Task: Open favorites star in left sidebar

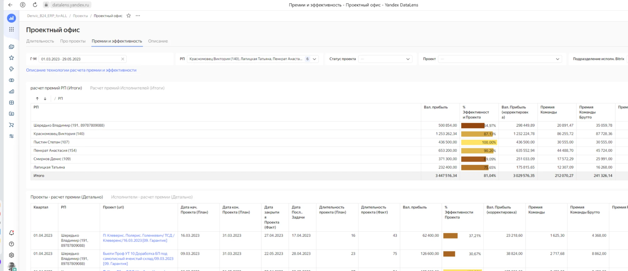Action: (12, 58)
